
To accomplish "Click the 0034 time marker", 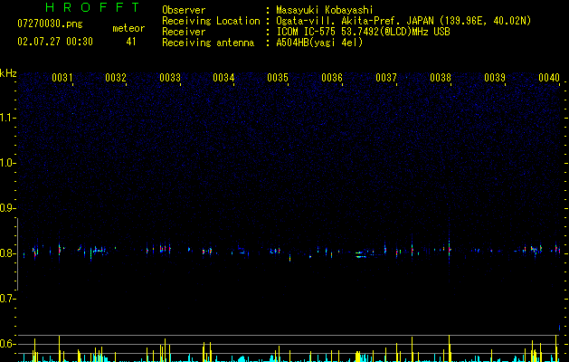I will (x=223, y=78).
